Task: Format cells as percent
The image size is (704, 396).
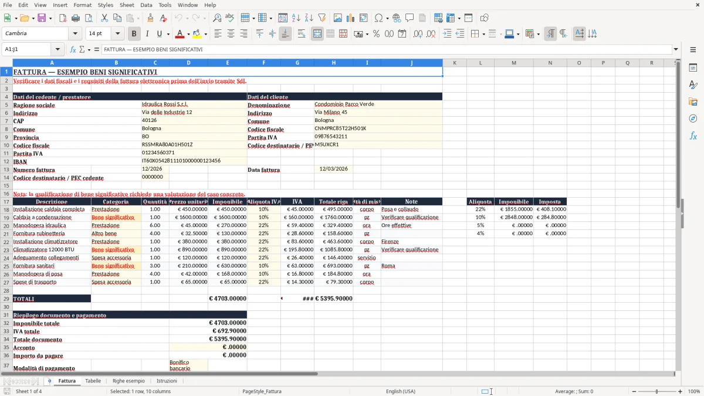Action: coord(377,34)
